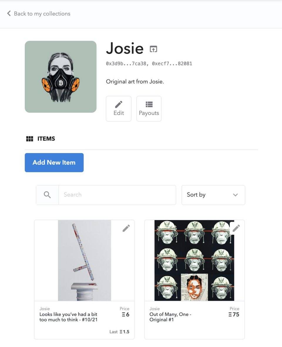Click the back chevron arrow icon
Viewport: 282px width, 347px height.
tap(9, 14)
